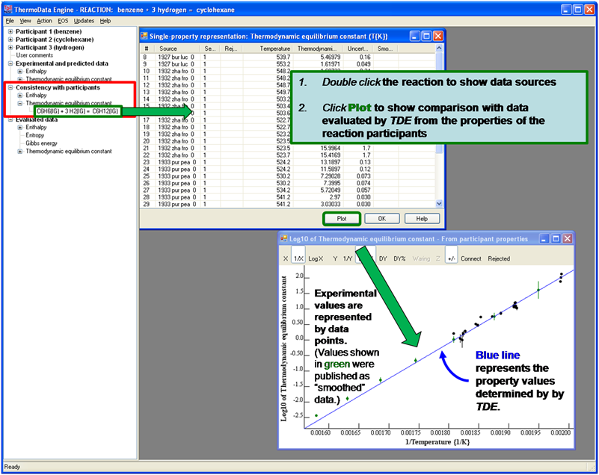599x475 pixels.
Task: Select the 1/Y axis option
Action: tap(348, 258)
